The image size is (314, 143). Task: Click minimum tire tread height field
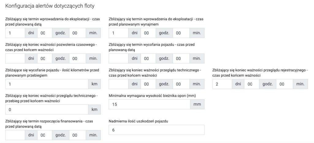150,104
